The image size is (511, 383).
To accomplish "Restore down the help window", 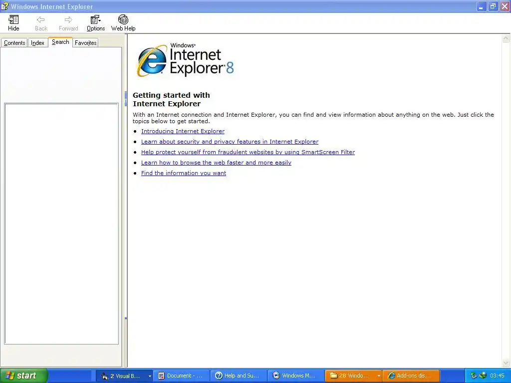I will click(x=493, y=6).
